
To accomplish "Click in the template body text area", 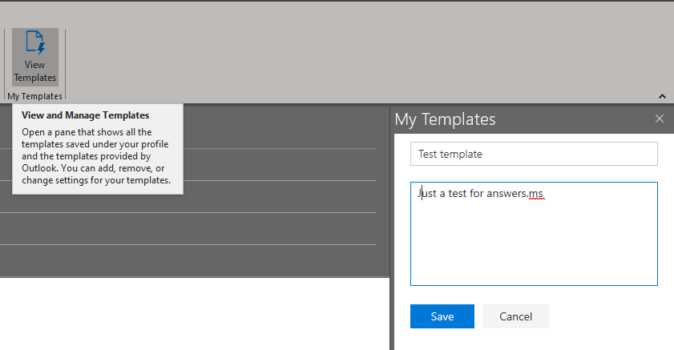I will 534,240.
